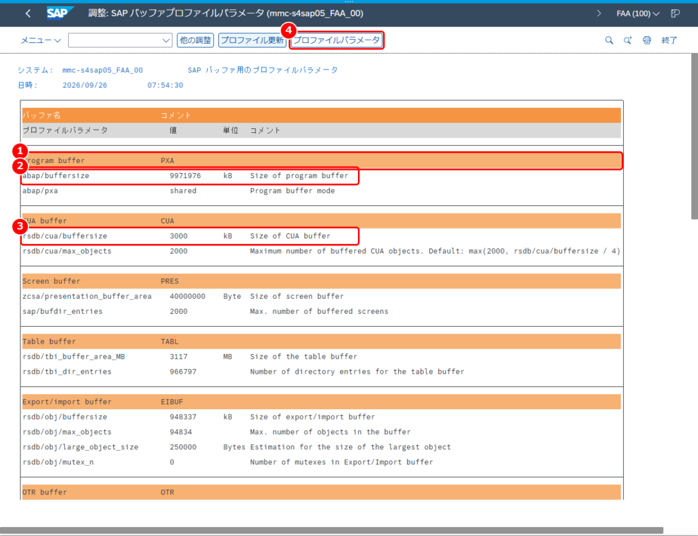The image size is (698, 536).
Task: Open the FAA (100) system dropdown
Action: 637,14
